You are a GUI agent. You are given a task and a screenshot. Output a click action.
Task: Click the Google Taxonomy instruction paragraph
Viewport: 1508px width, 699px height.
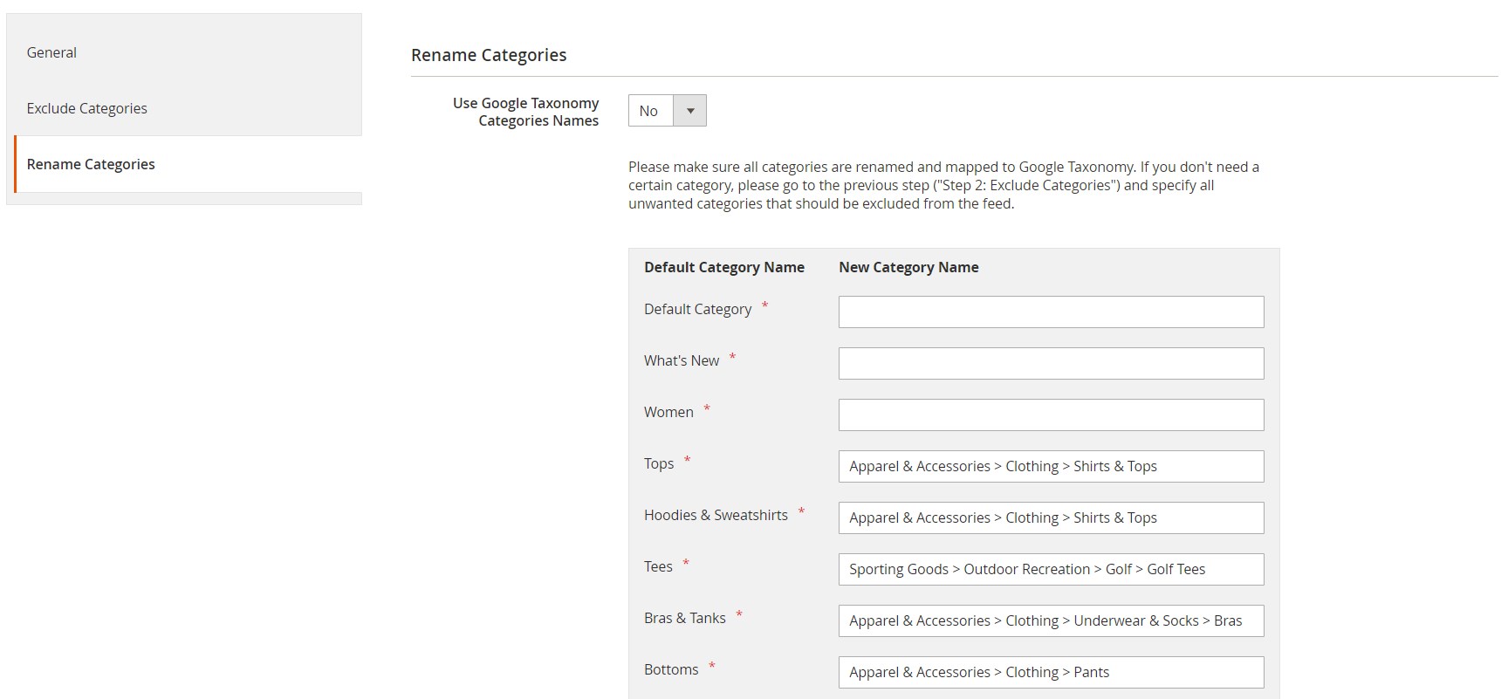943,185
